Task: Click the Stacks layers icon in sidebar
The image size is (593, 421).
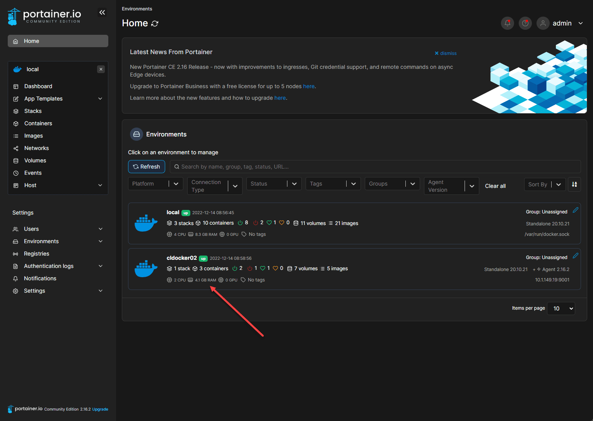Action: (16, 111)
